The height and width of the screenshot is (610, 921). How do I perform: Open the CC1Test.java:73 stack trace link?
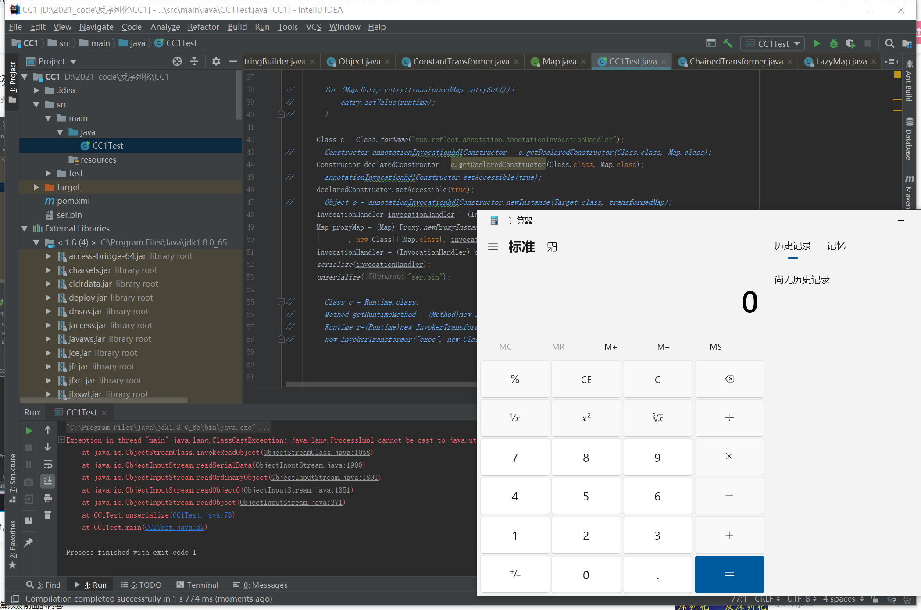coord(202,515)
